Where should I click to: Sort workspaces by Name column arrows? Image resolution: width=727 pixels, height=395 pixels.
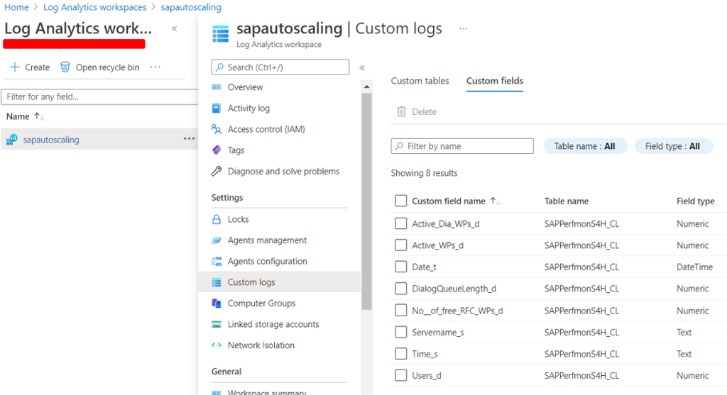(39, 117)
